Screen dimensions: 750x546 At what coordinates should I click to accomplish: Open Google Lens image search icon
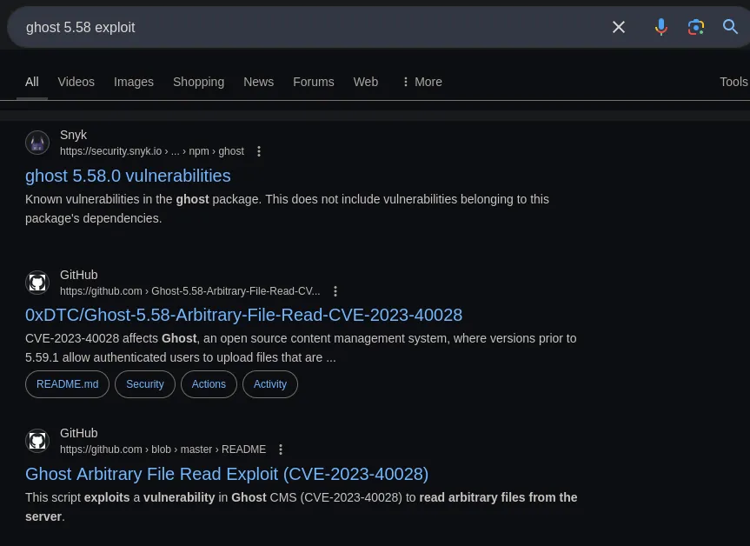pos(695,27)
